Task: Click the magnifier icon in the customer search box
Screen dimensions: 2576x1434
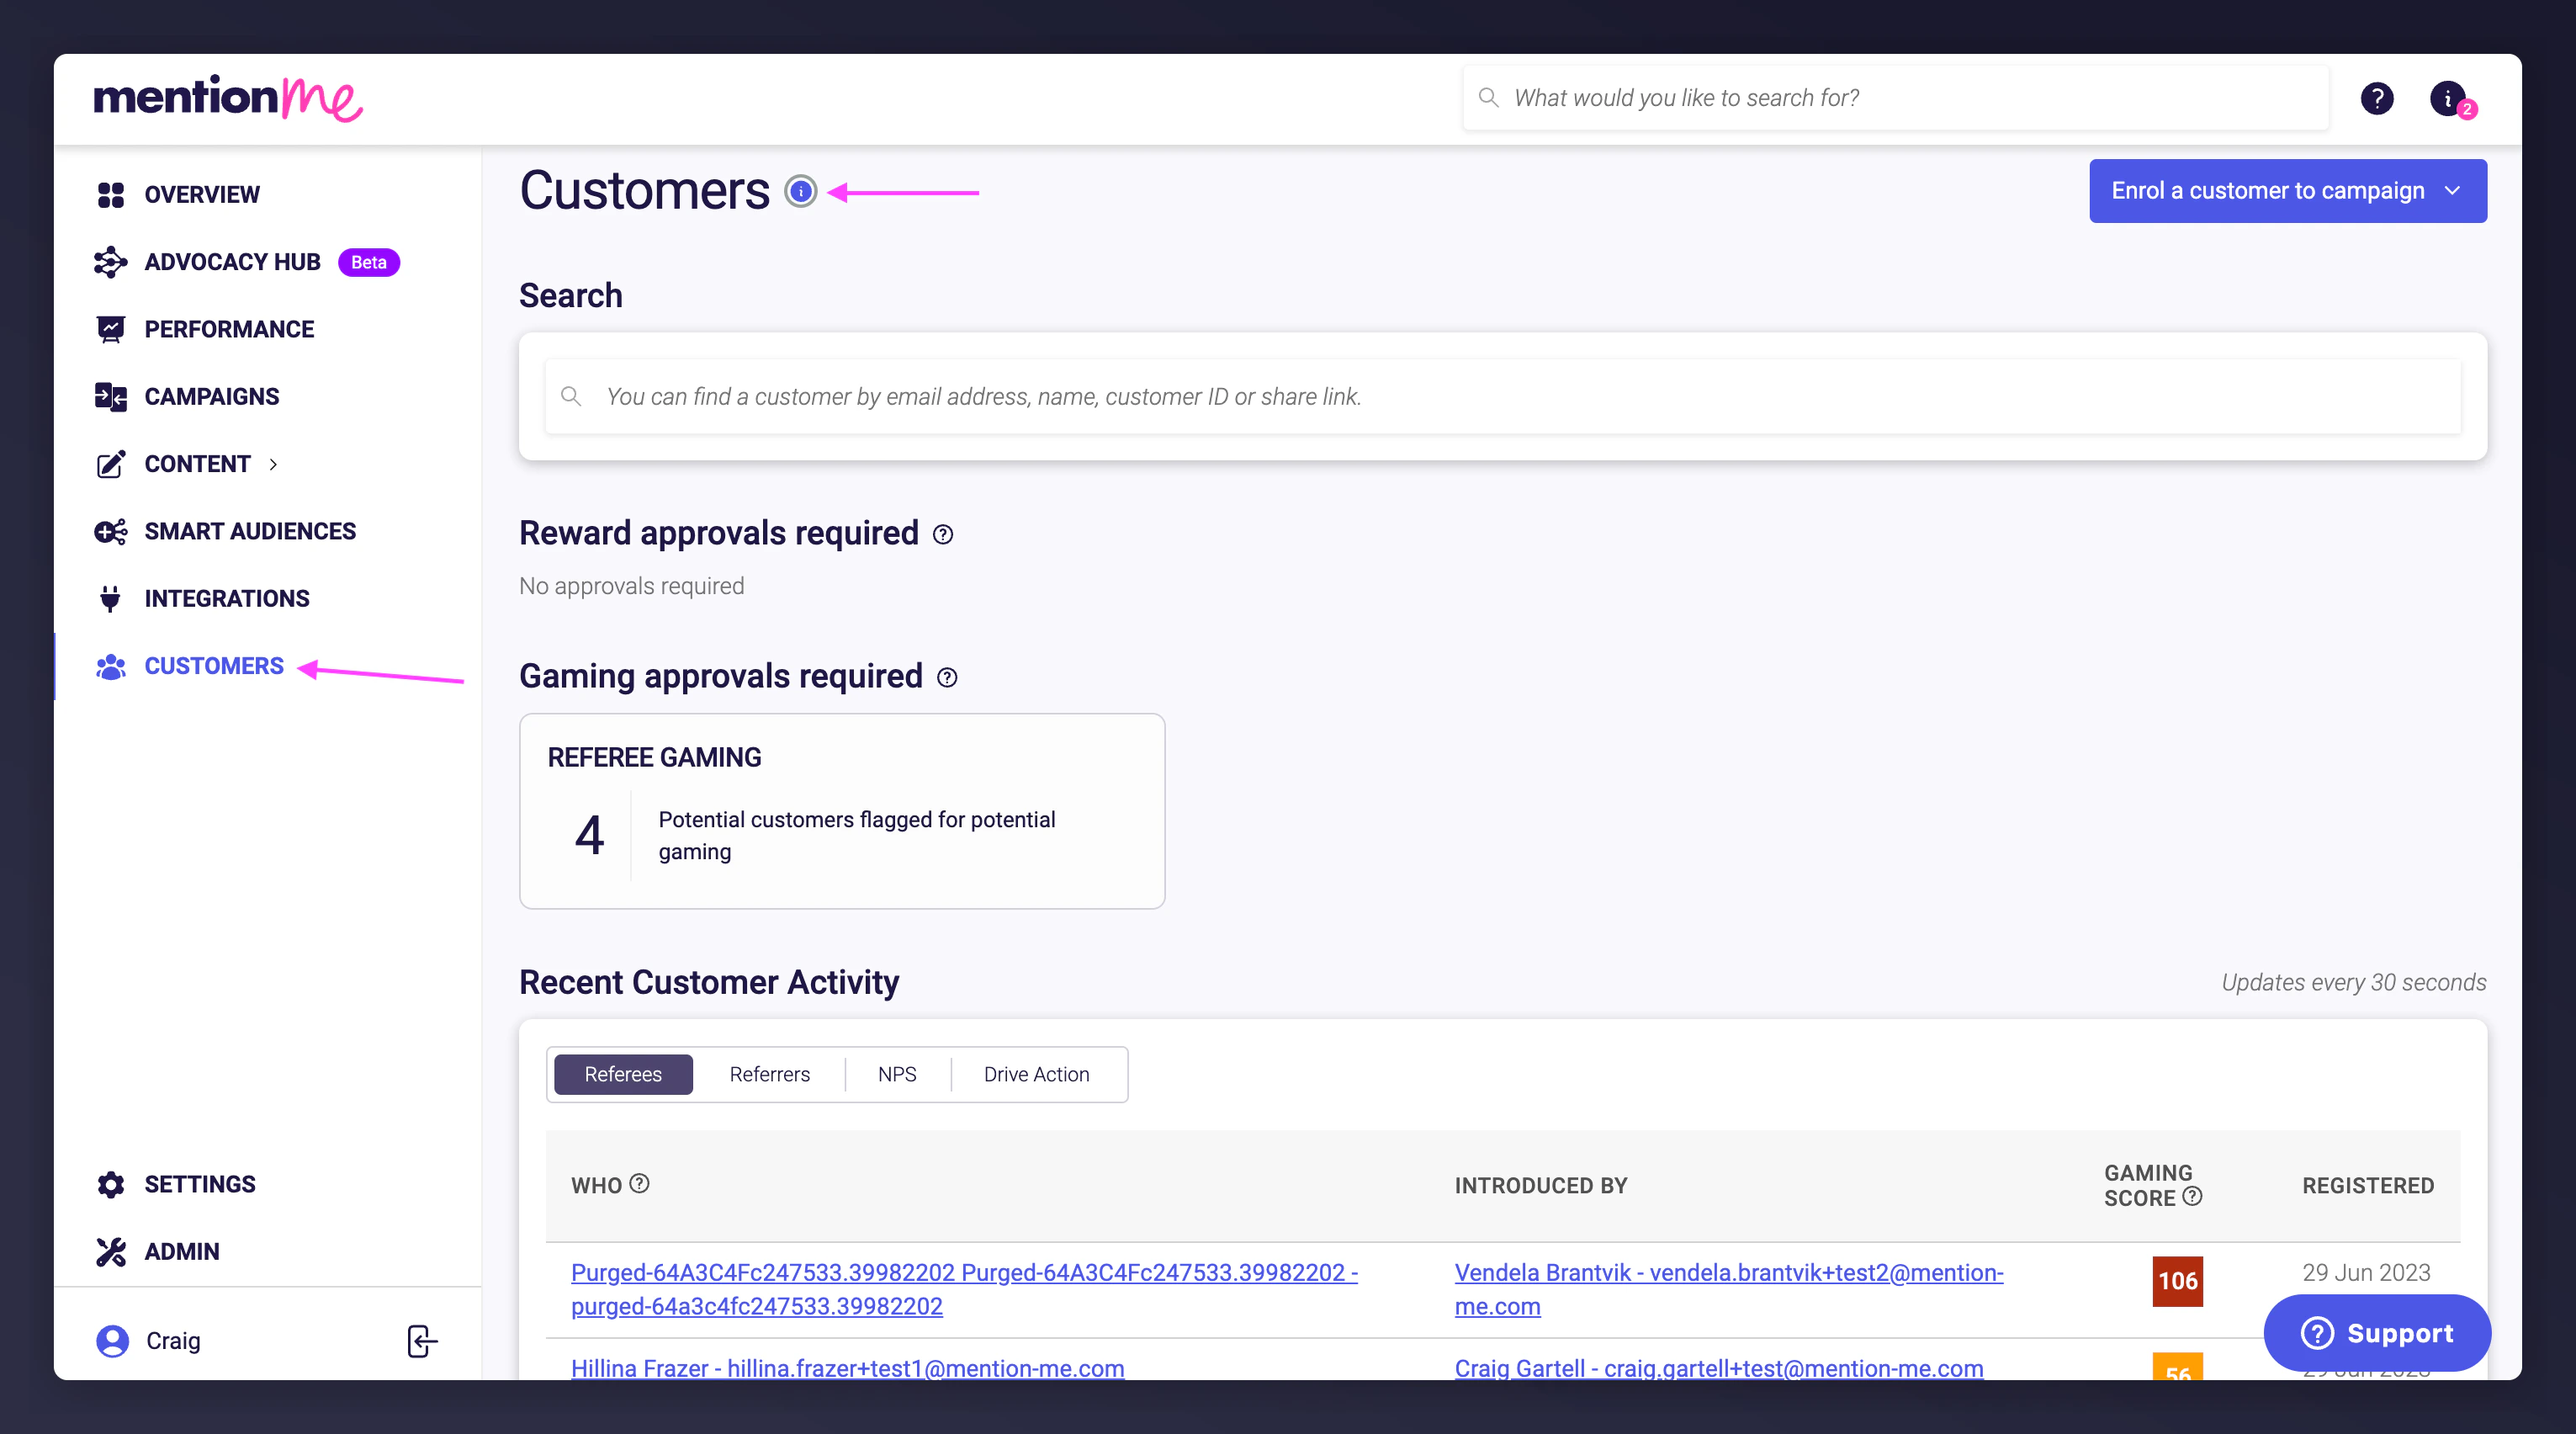Action: click(571, 396)
